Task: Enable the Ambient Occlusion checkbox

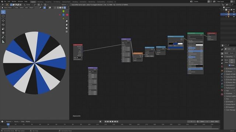Action: (227, 69)
